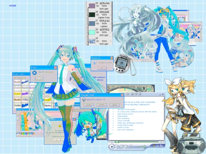Switch the media player to full screen view

pyautogui.click(x=158, y=146)
